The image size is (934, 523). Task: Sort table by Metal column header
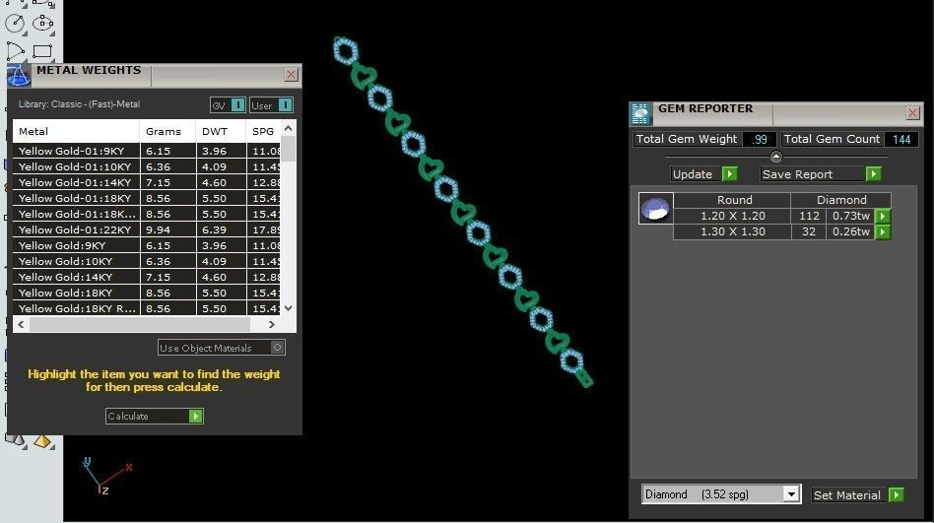coord(76,131)
